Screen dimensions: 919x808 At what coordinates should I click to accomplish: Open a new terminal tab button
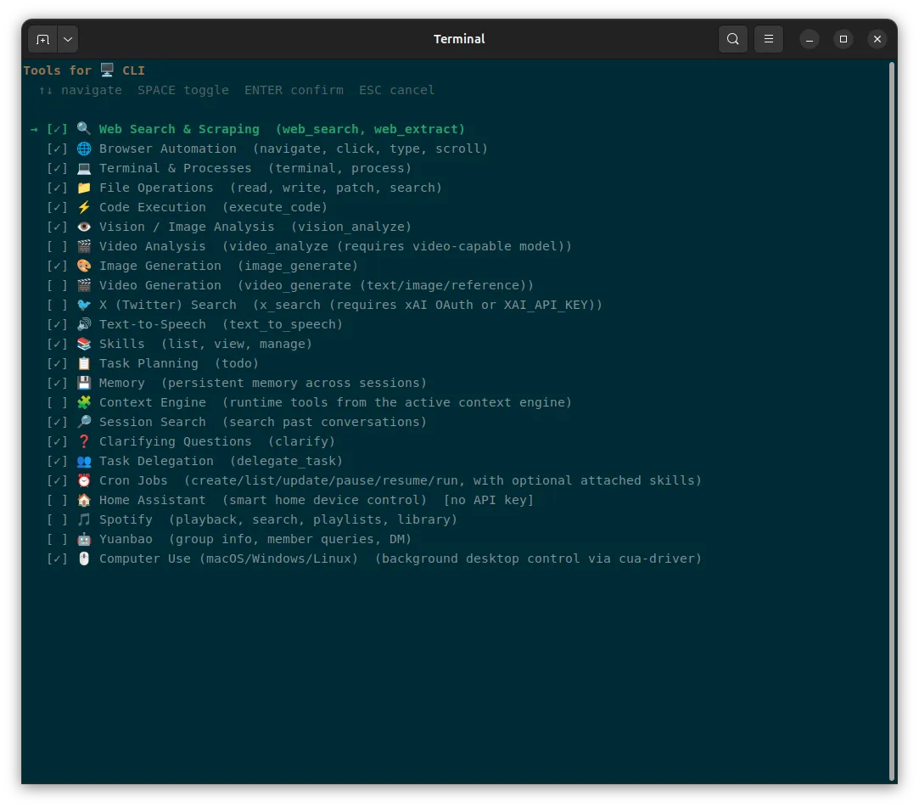pyautogui.click(x=42, y=39)
